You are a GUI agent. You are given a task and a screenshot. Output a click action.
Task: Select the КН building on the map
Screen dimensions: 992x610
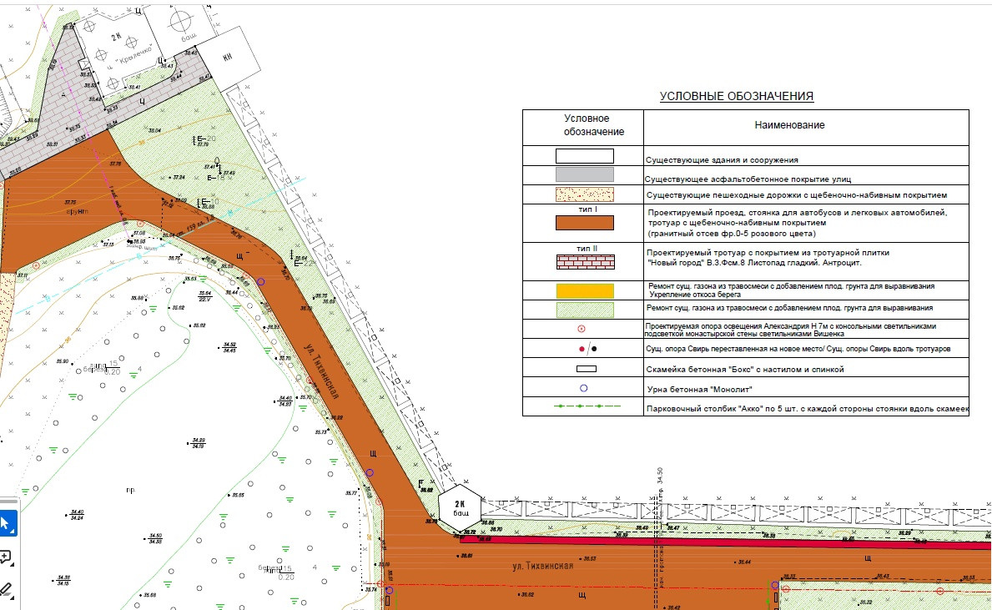click(x=229, y=58)
